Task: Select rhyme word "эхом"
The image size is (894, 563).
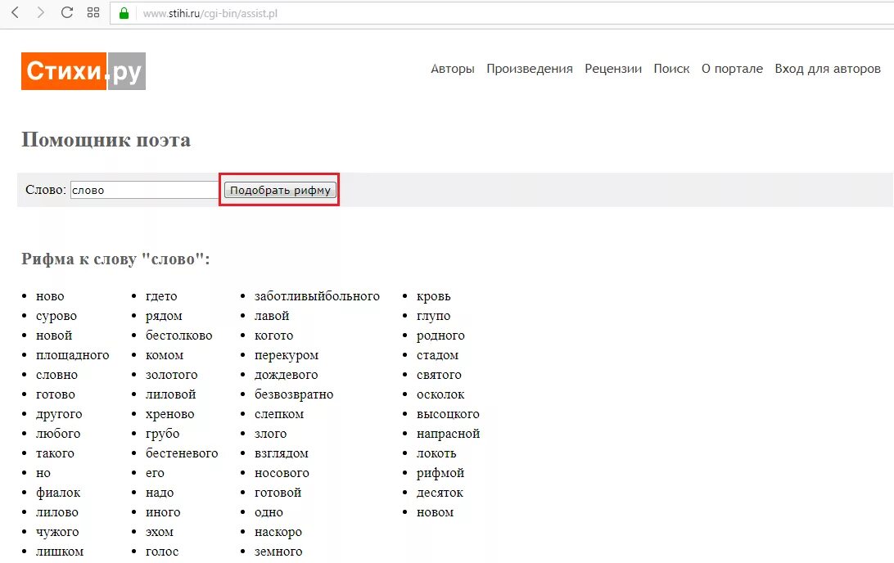Action: (159, 532)
